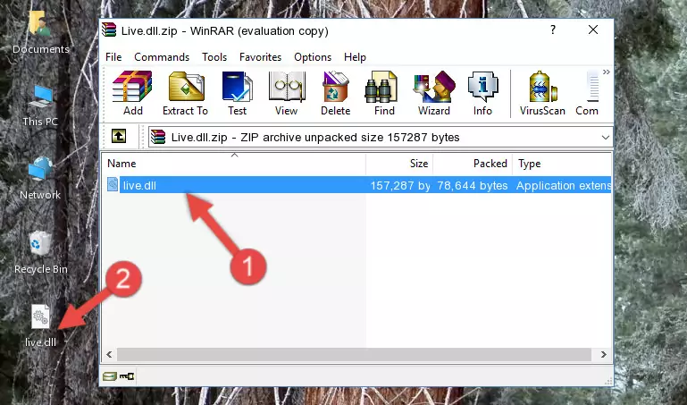Open the Commands menu
The height and width of the screenshot is (405, 687).
tap(162, 57)
